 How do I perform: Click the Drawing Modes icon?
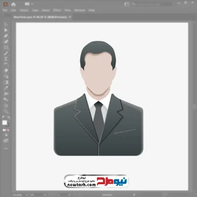pos(6,135)
